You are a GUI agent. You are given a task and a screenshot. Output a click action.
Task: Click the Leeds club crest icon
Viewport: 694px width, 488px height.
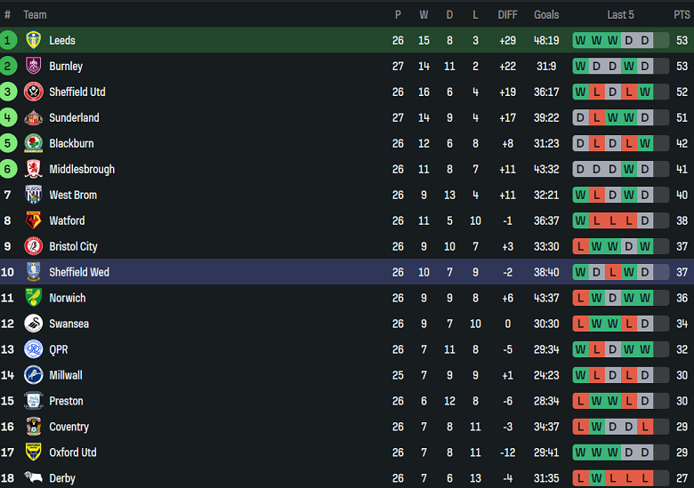(33, 40)
